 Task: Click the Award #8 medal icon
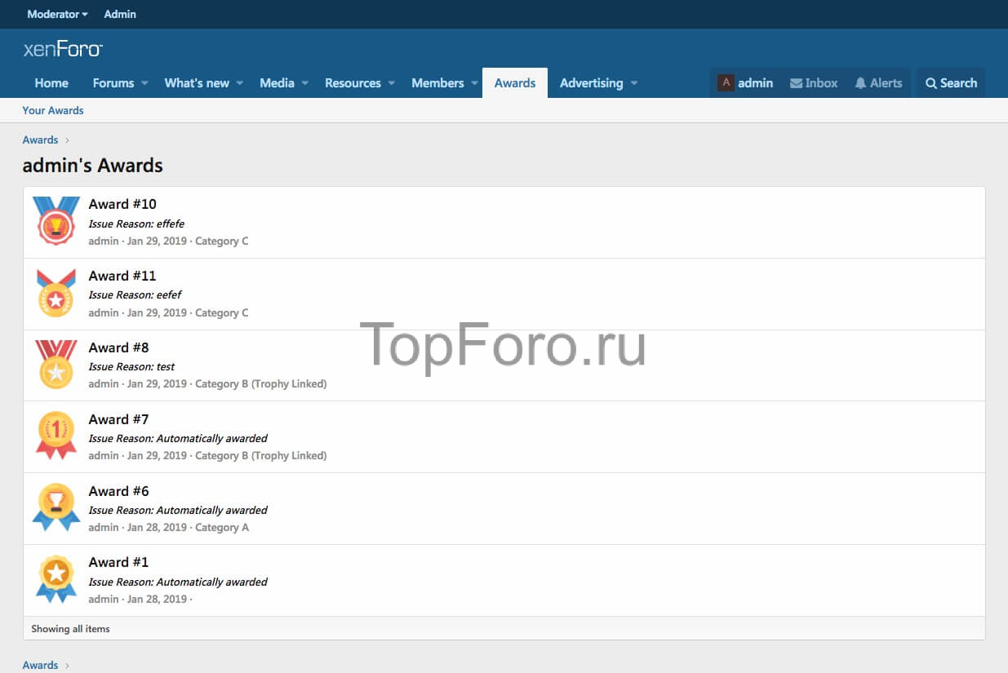pyautogui.click(x=56, y=365)
